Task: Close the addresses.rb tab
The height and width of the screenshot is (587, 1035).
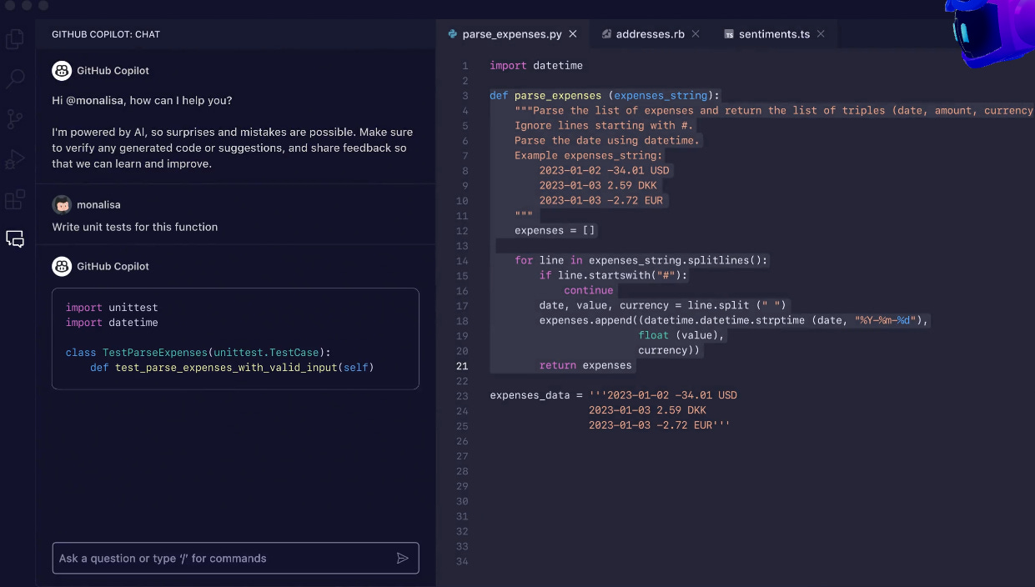Action: coord(696,34)
